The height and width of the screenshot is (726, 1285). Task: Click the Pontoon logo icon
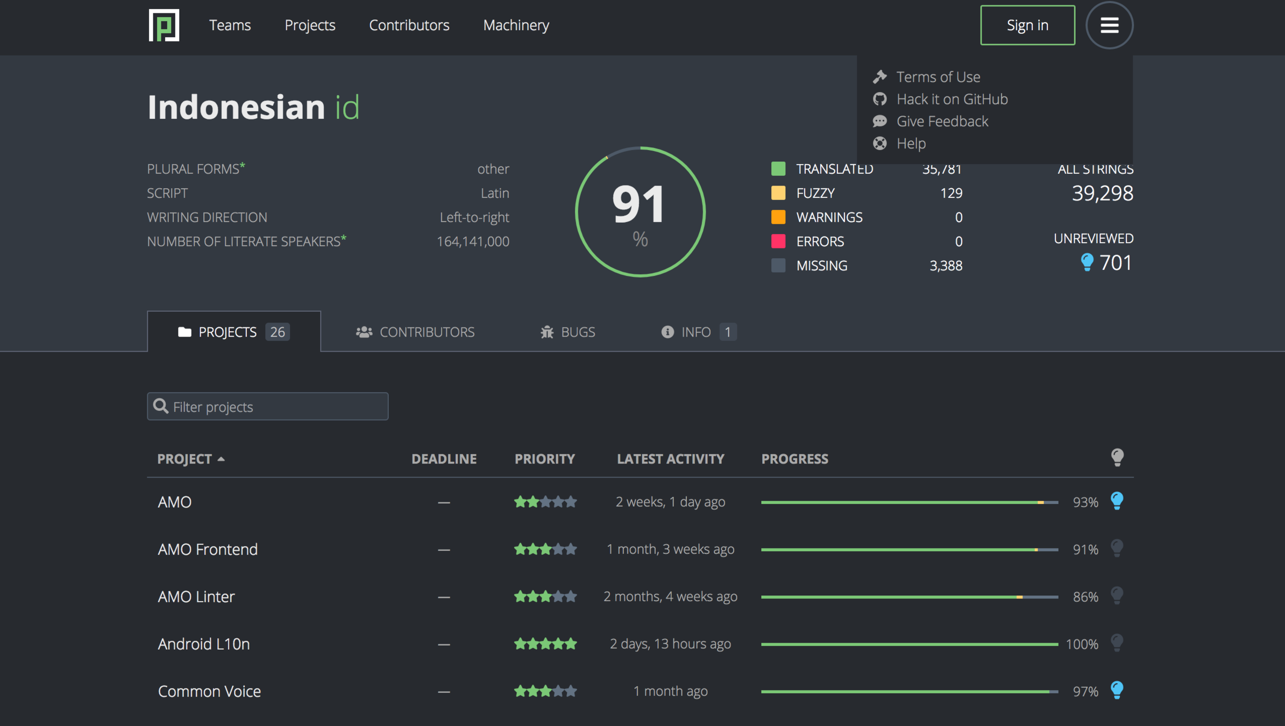coord(164,25)
